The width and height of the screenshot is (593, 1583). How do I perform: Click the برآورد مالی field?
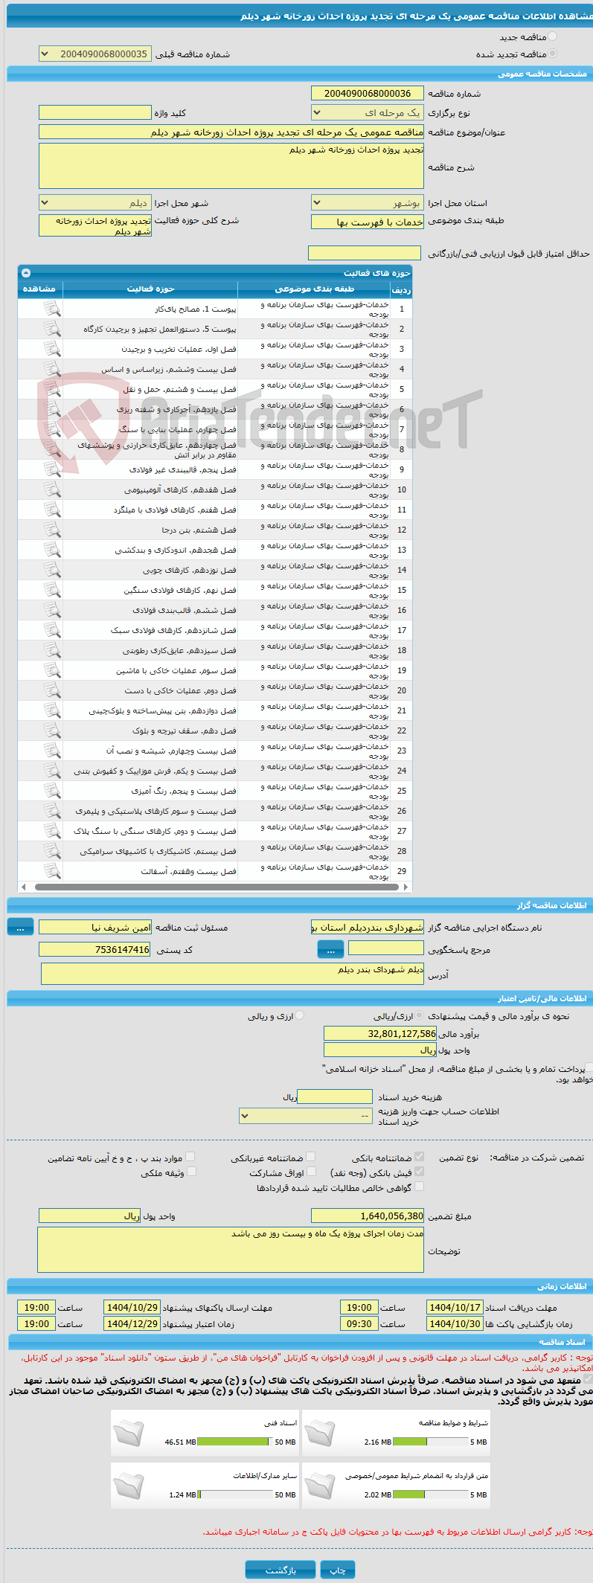point(380,1034)
